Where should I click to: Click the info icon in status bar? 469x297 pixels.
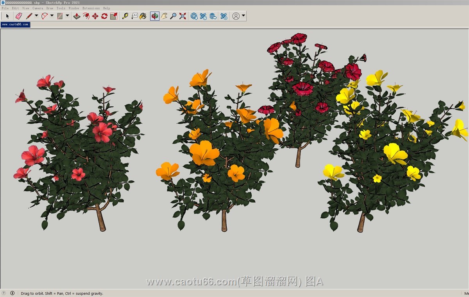(x=13, y=293)
